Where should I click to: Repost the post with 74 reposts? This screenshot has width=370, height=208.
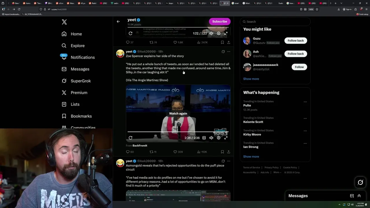[153, 42]
